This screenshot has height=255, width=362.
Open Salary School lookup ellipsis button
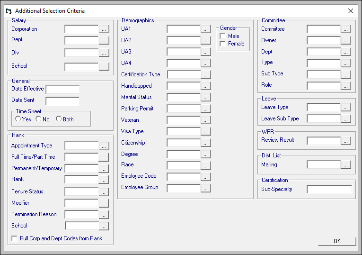104,67
